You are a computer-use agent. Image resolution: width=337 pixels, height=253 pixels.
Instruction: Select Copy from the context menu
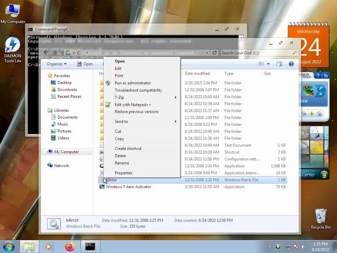coord(142,139)
